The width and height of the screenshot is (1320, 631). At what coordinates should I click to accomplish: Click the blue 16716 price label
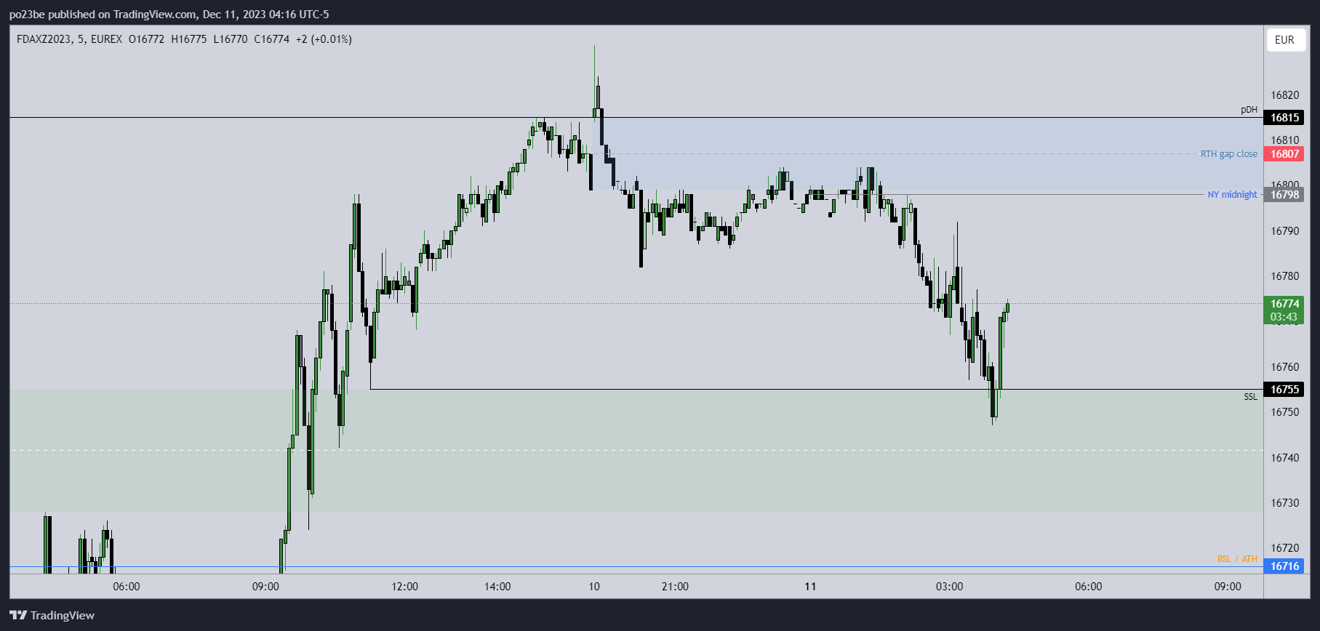[1284, 566]
